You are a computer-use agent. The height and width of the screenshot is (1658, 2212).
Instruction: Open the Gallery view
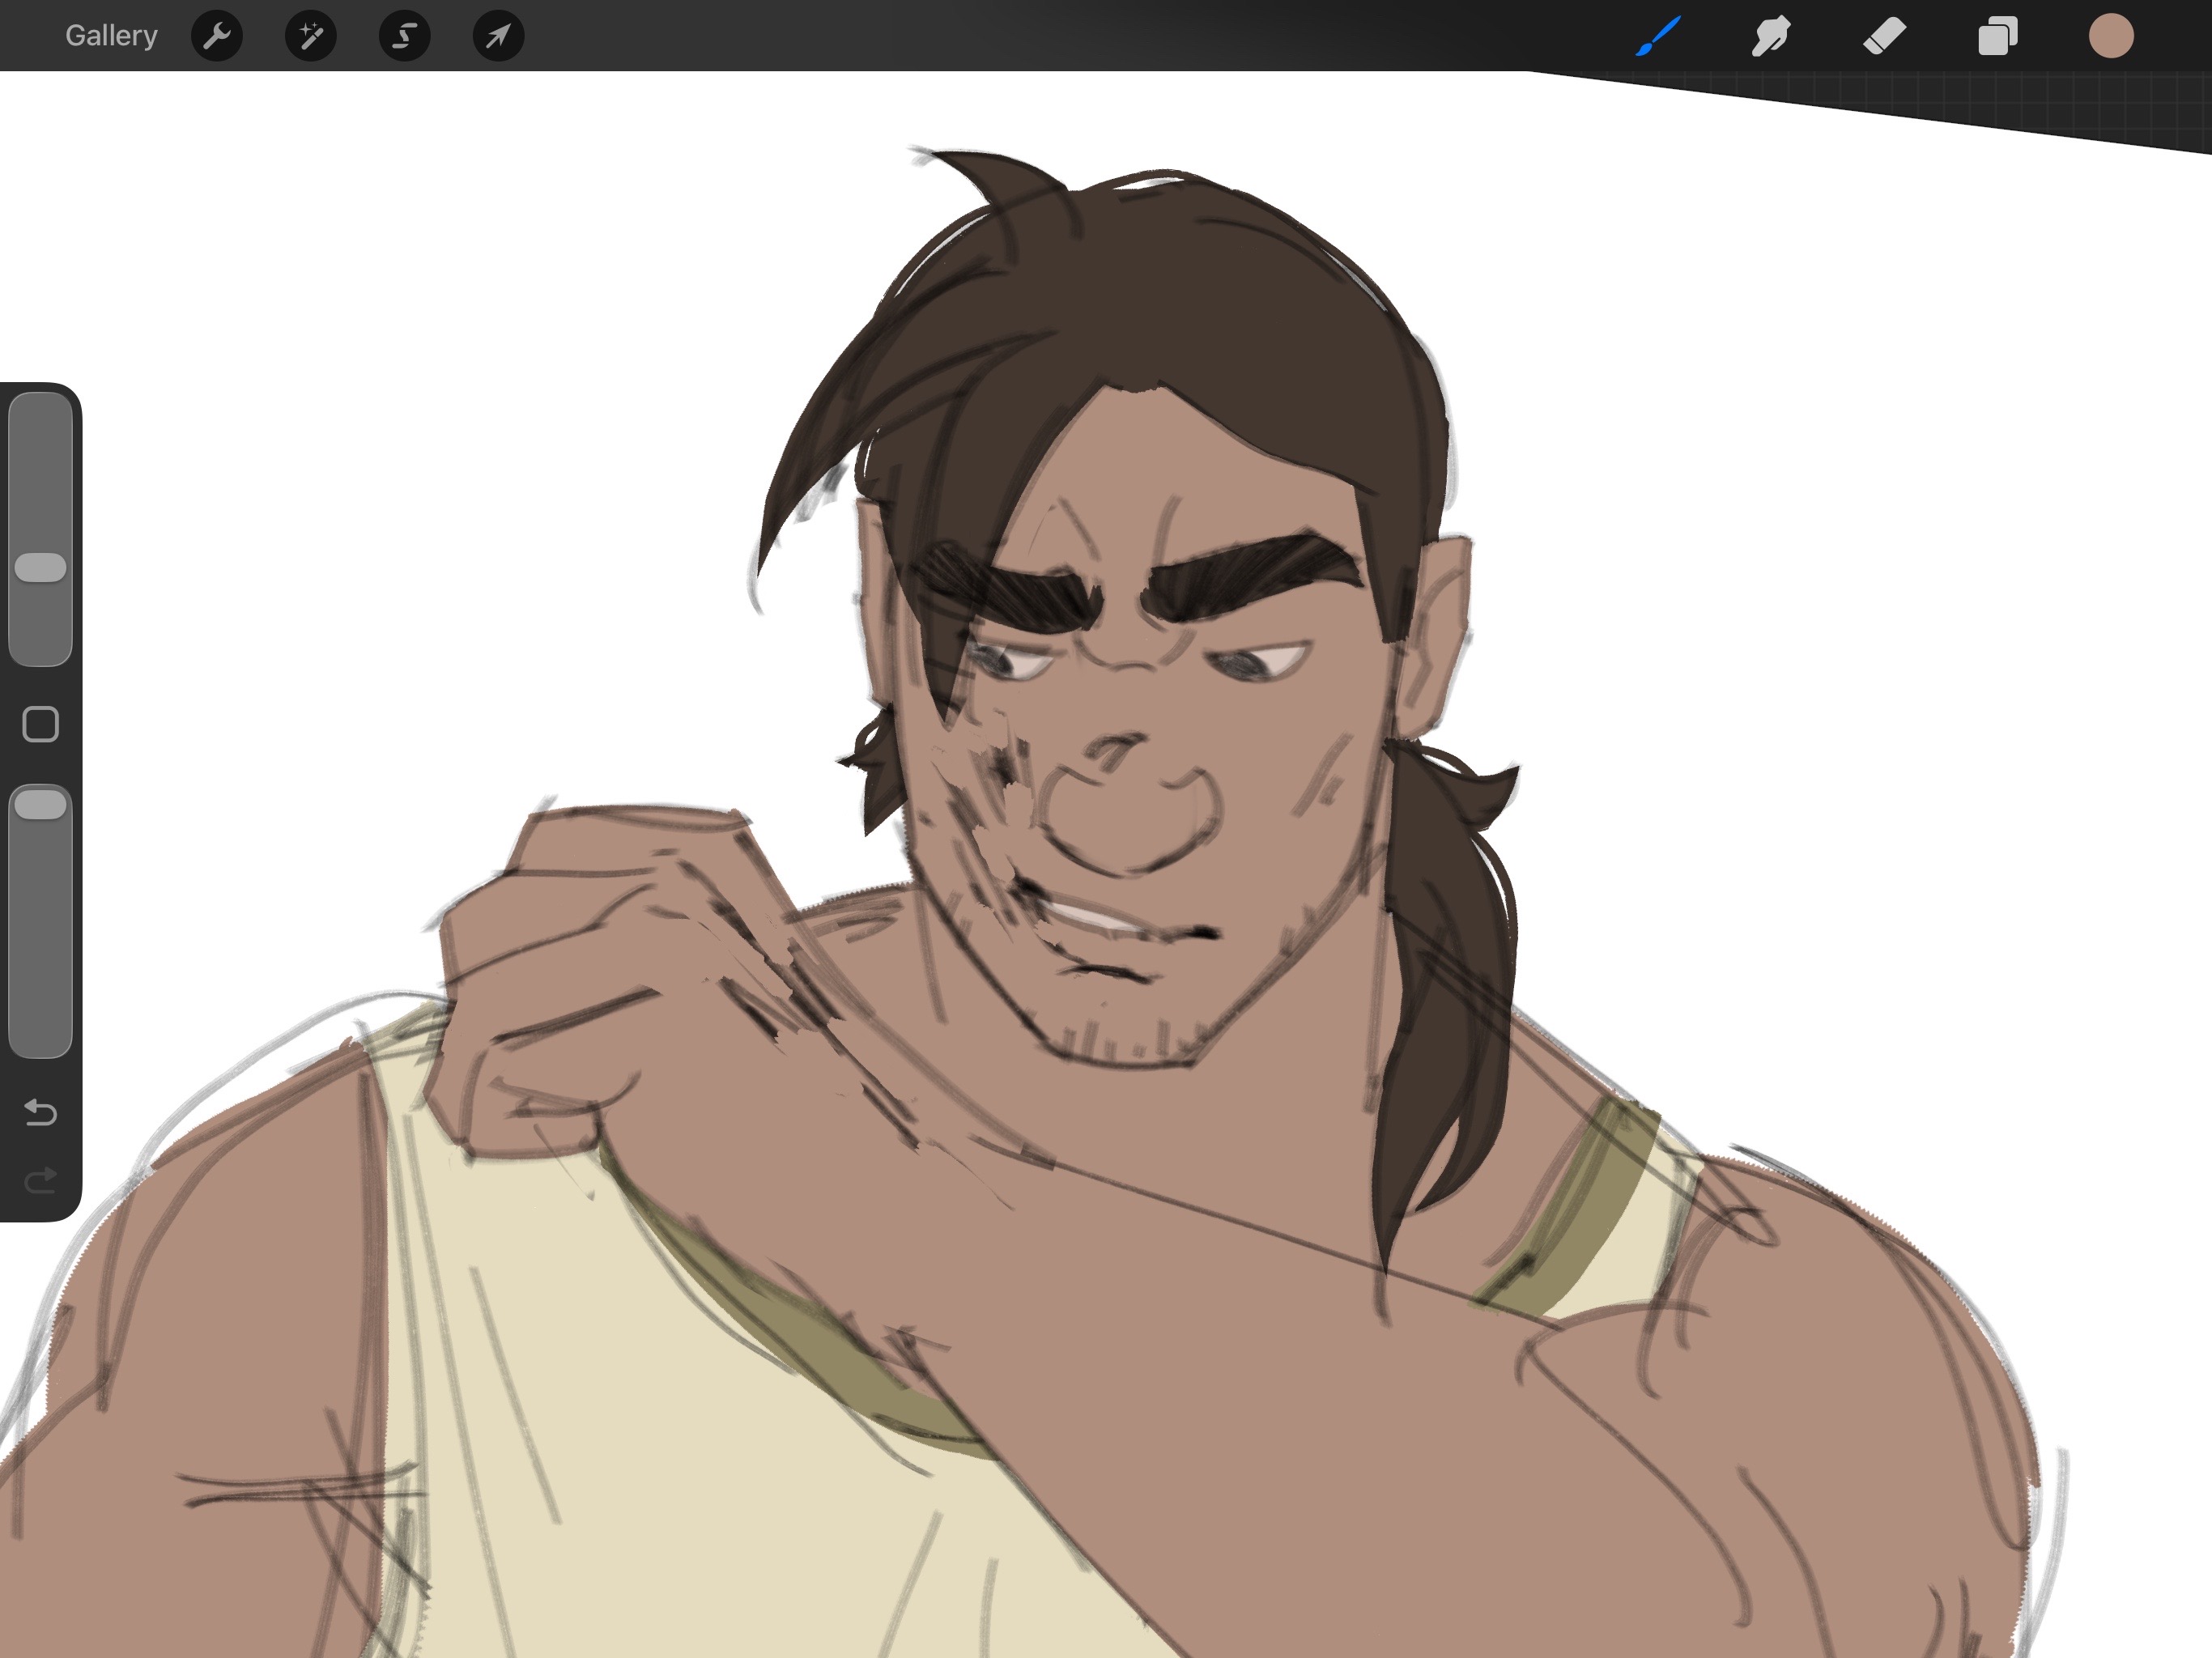pyautogui.click(x=111, y=36)
